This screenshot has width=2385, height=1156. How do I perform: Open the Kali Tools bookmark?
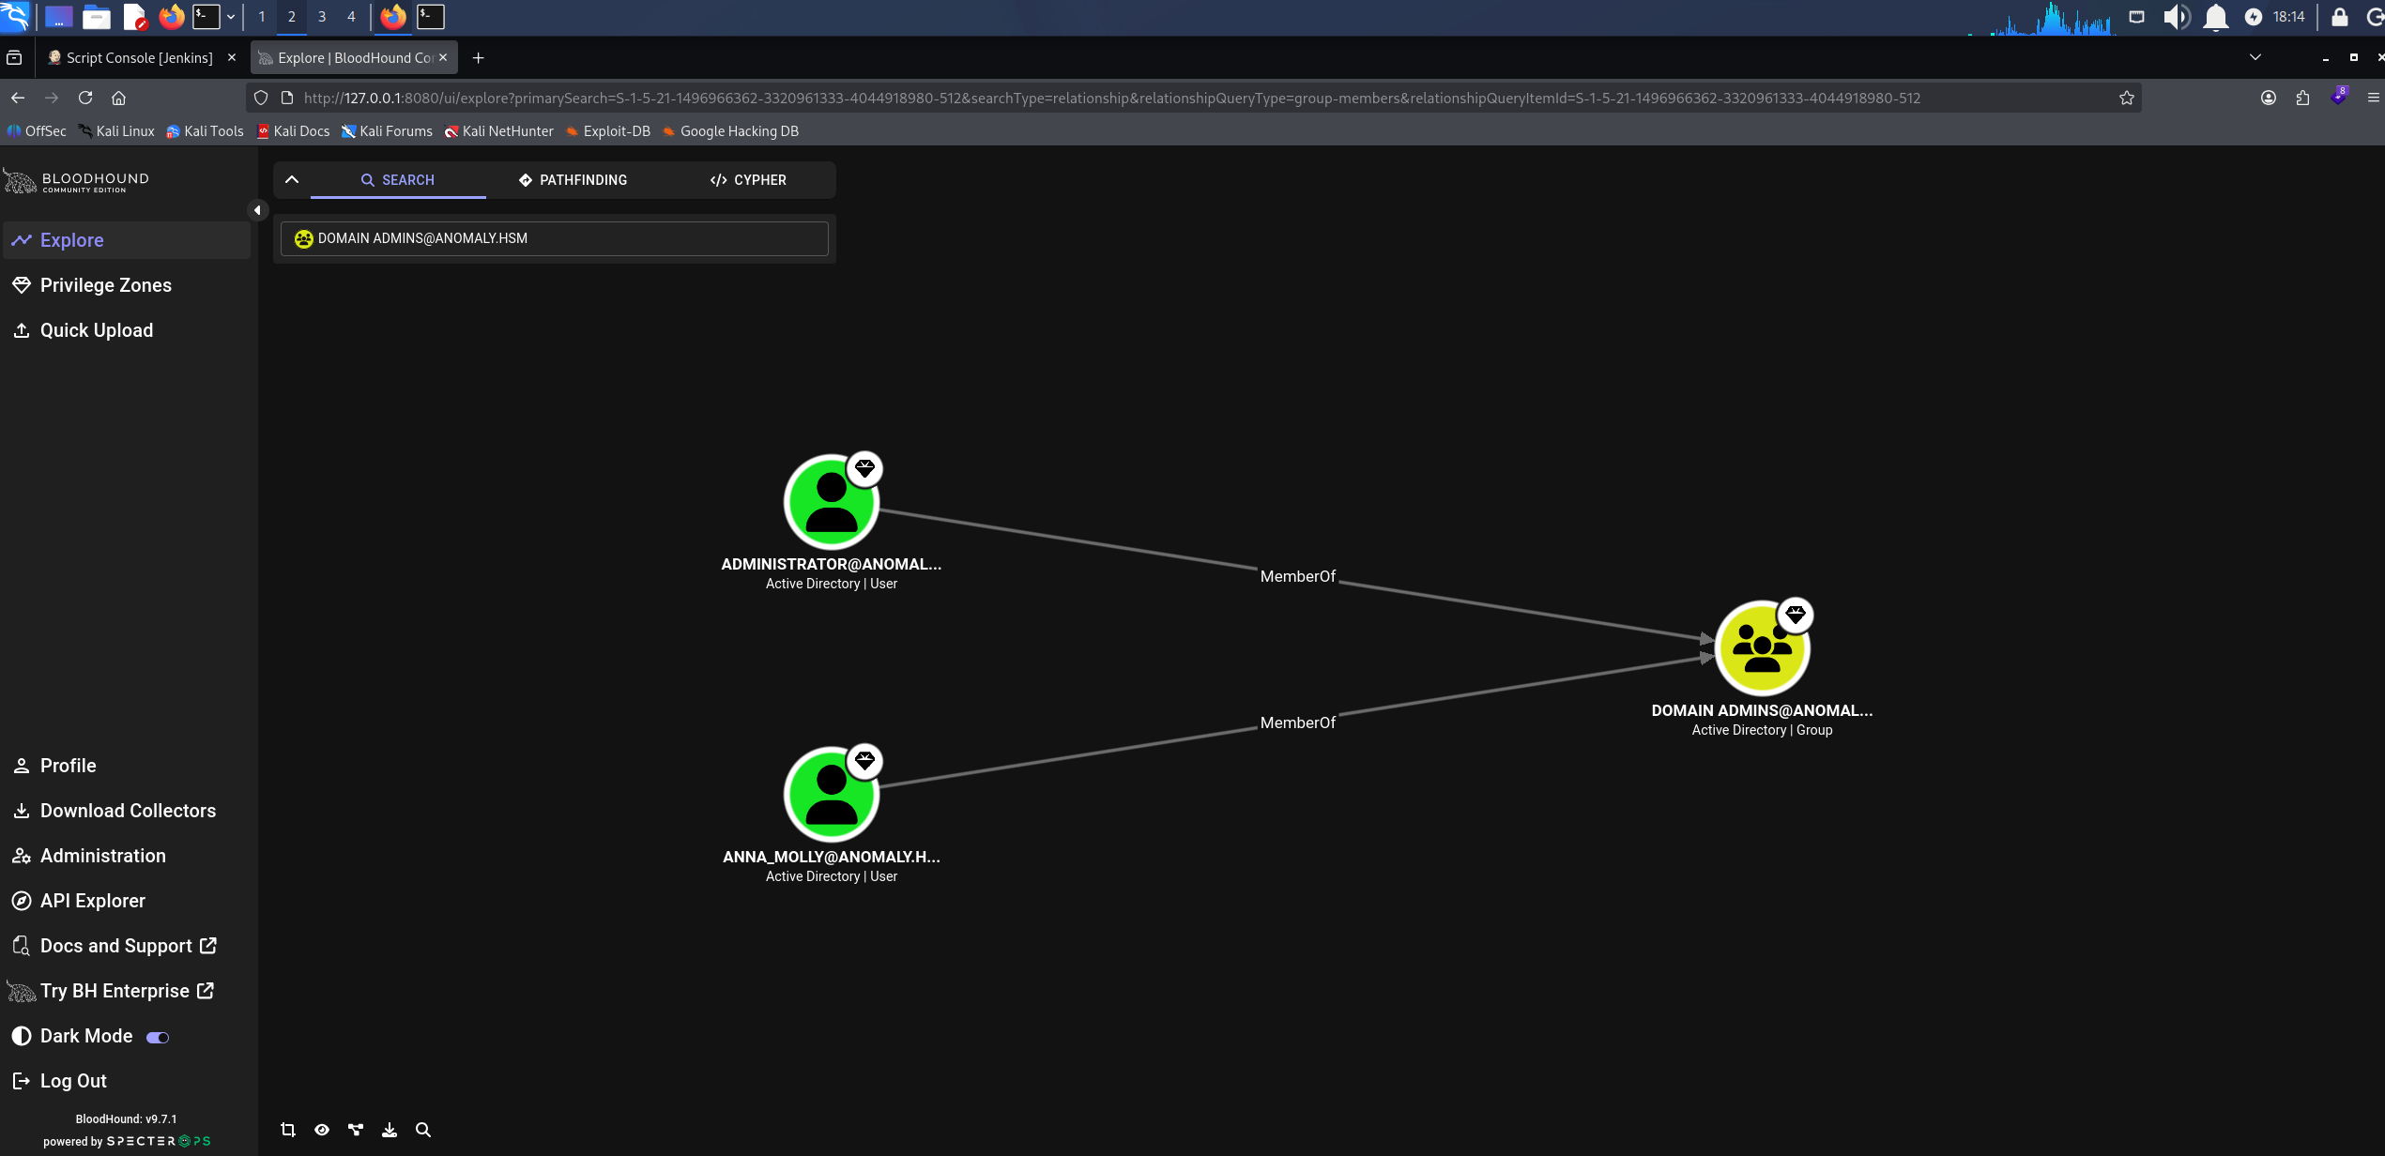[205, 131]
